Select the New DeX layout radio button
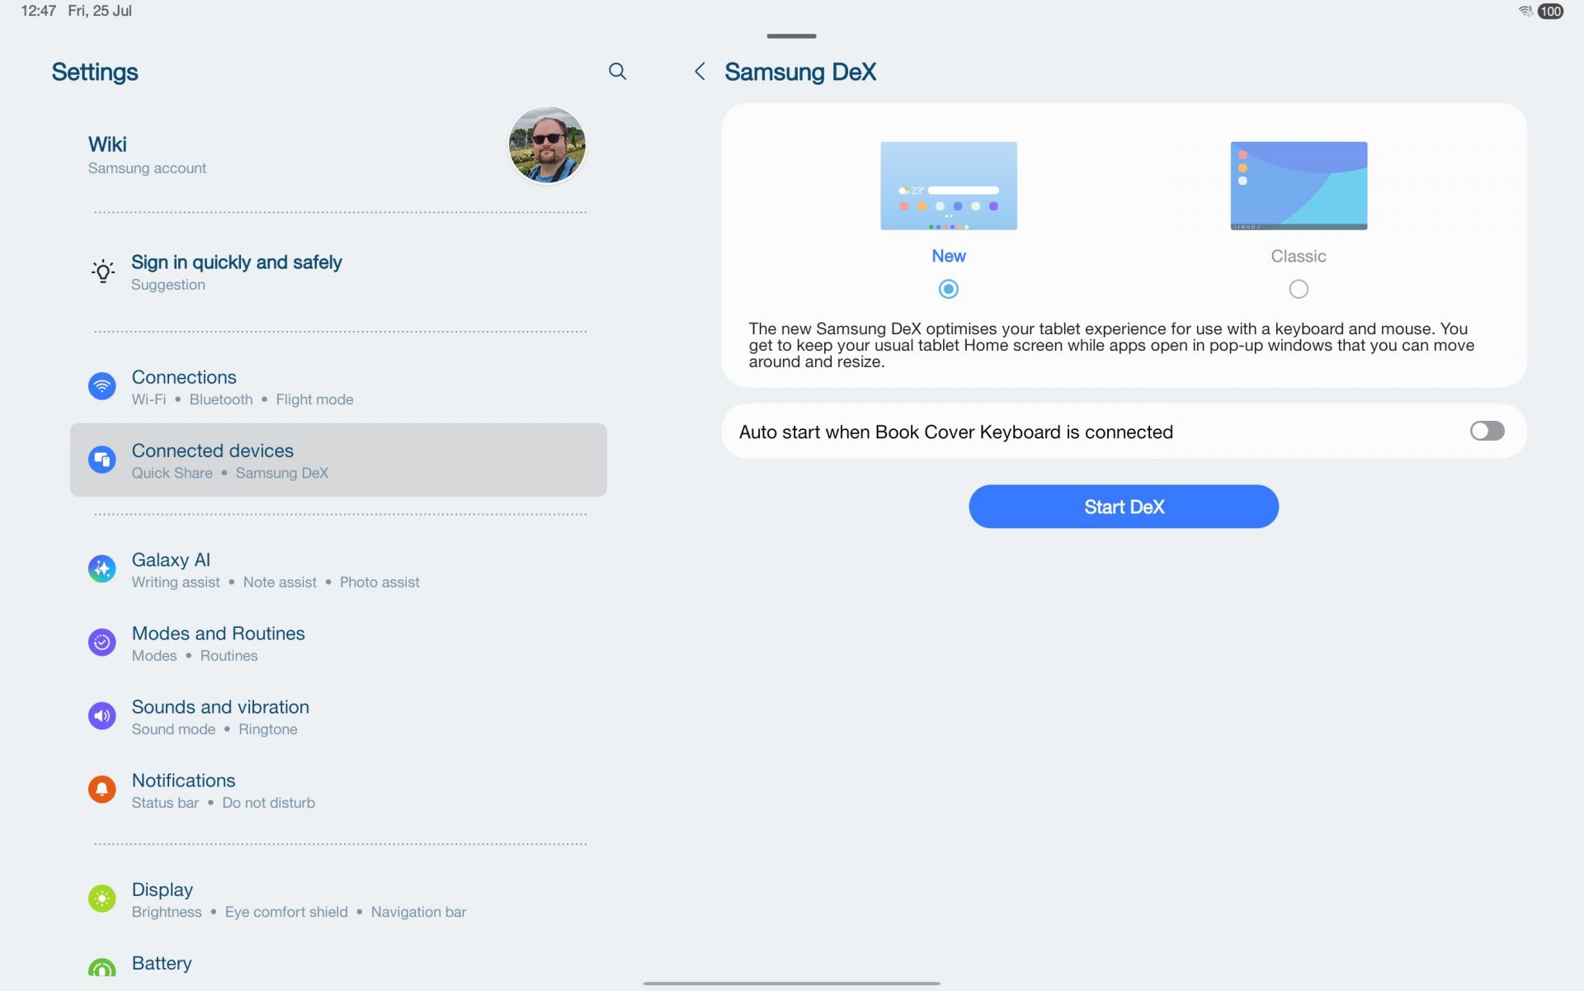The image size is (1584, 991). (x=949, y=289)
